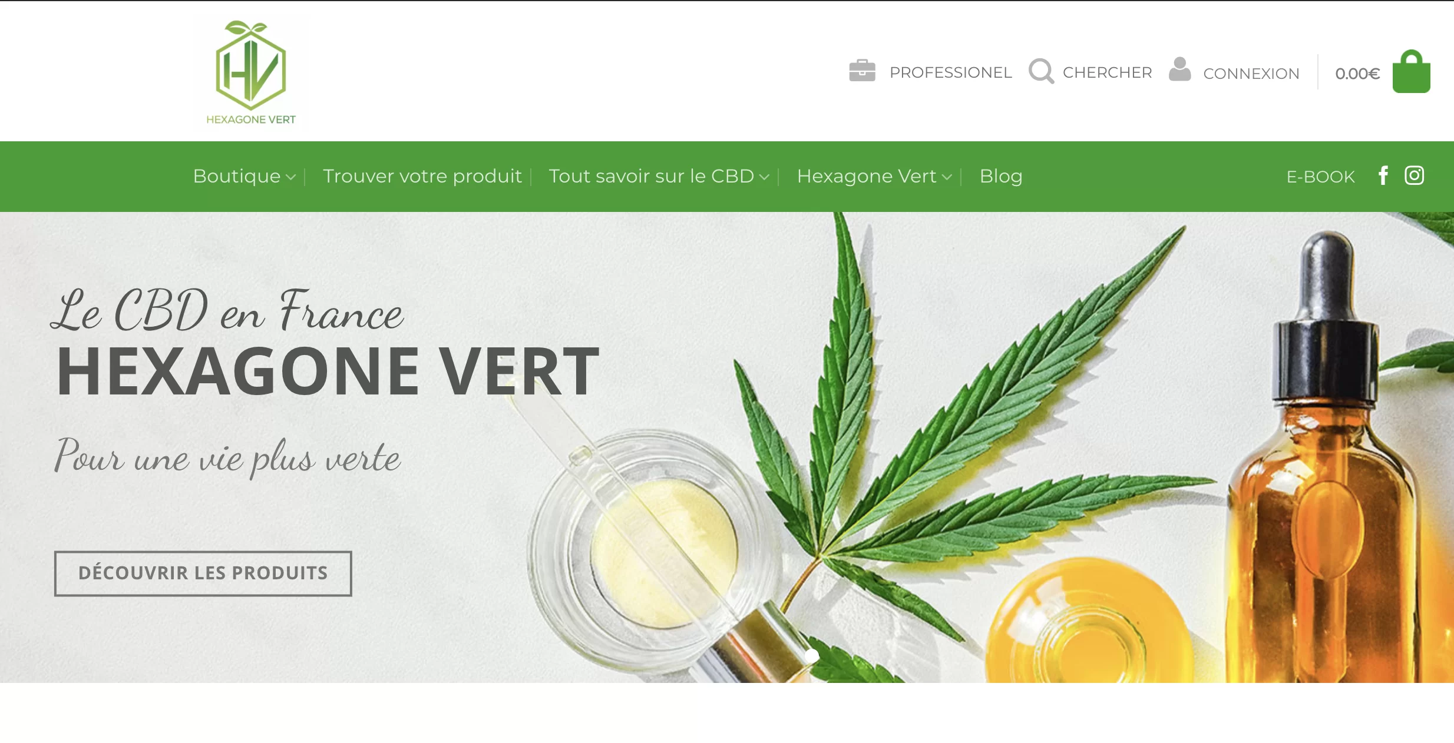Open the E-BOOK link
The width and height of the screenshot is (1454, 743).
click(x=1320, y=177)
